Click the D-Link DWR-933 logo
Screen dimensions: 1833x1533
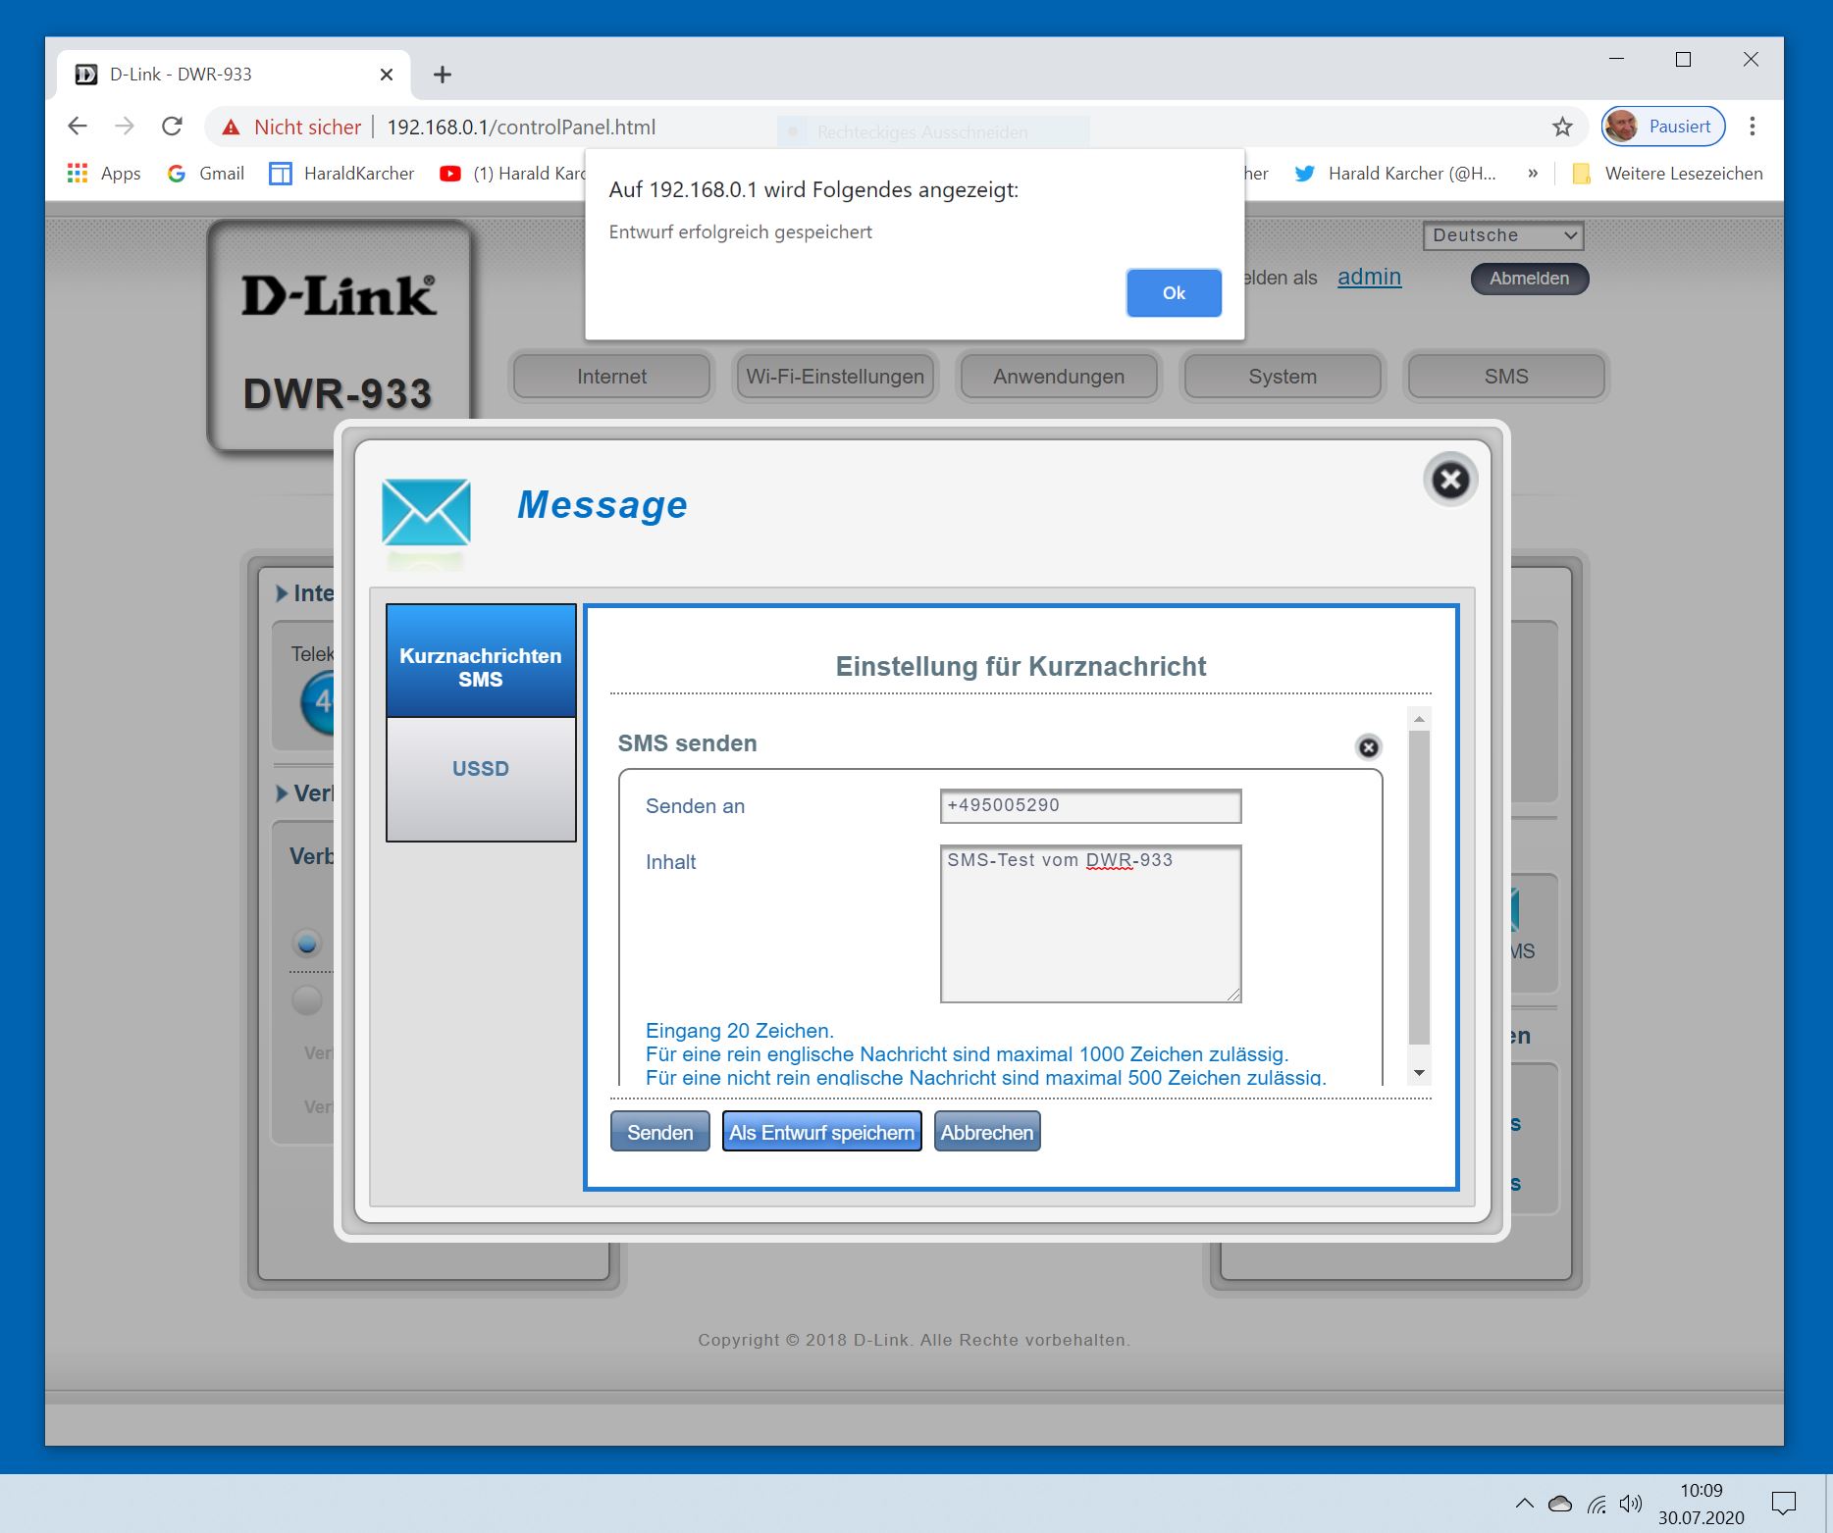[x=339, y=336]
